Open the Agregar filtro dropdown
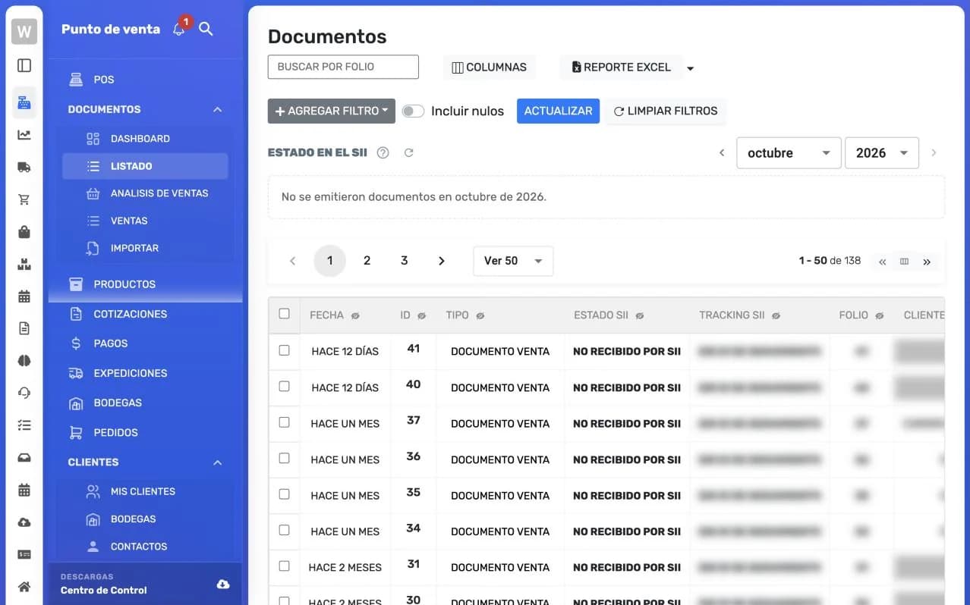970x605 pixels. click(x=332, y=111)
